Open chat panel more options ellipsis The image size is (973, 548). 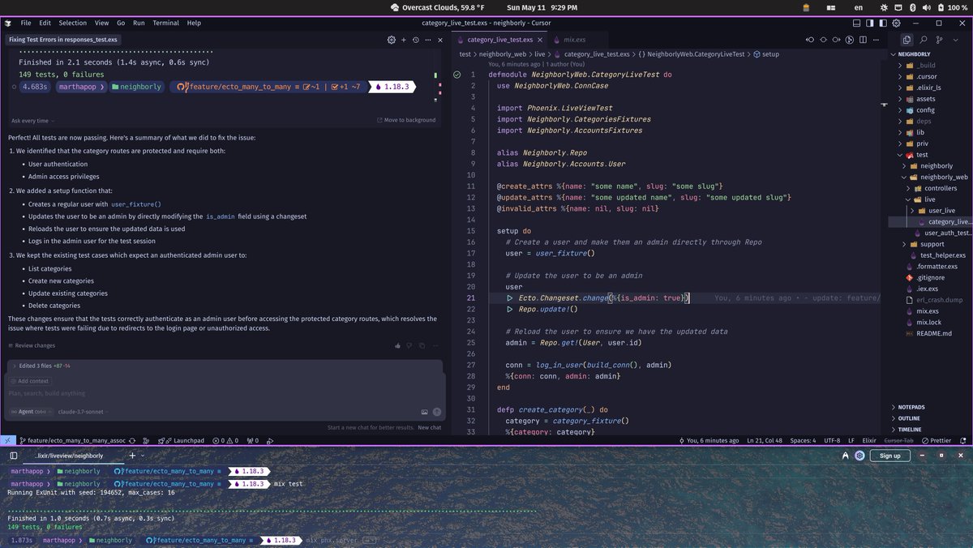pos(427,39)
